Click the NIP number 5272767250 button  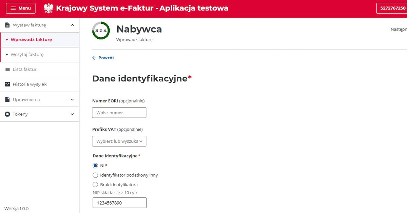393,8
